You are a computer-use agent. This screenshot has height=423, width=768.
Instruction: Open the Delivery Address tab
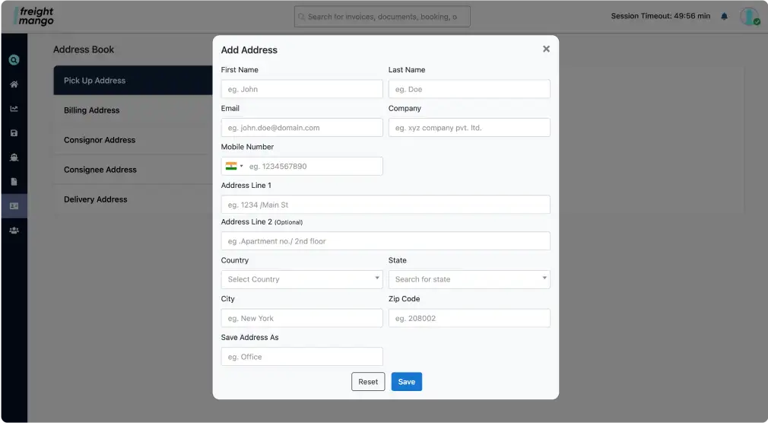[x=96, y=199]
